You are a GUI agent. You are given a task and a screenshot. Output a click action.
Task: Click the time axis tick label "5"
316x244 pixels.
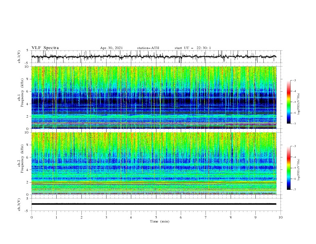[x=156, y=217]
